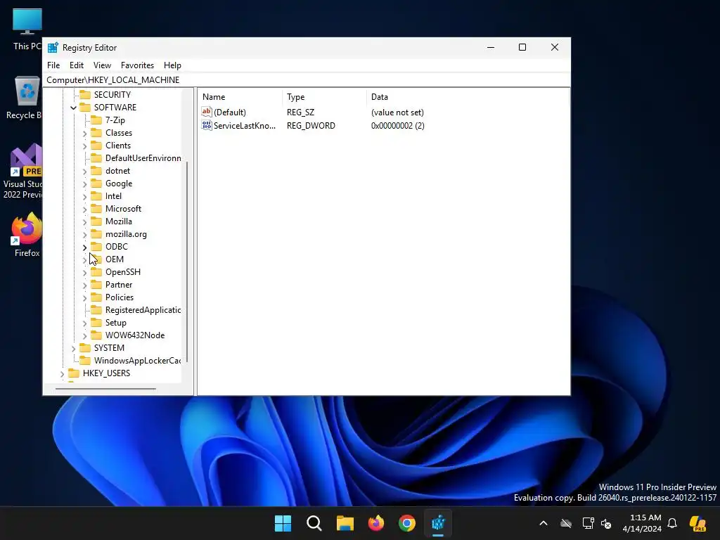Select the OEM key label
The image size is (720, 540).
click(115, 259)
